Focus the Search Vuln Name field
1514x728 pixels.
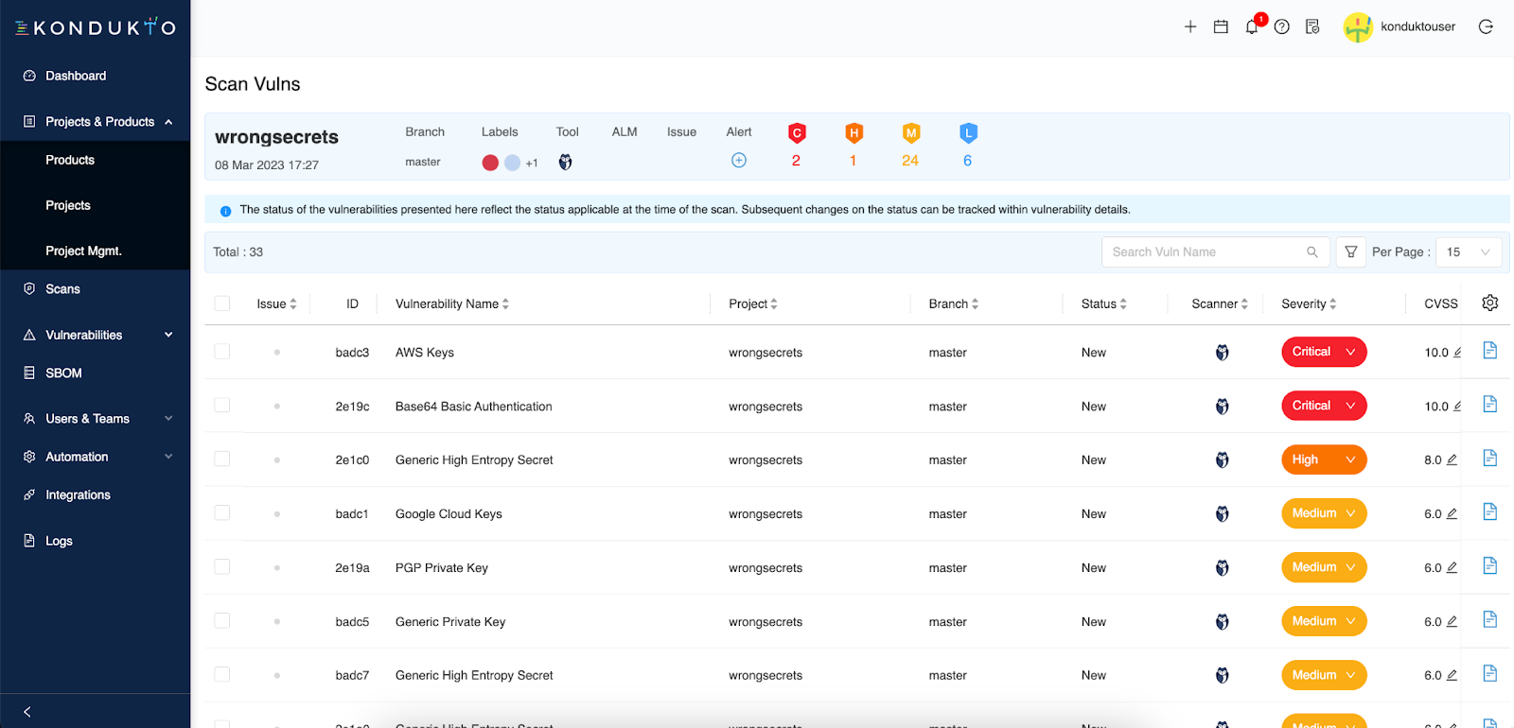pos(1216,252)
